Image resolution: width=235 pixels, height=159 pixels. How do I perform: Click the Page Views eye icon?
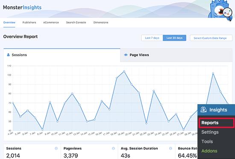126,55
